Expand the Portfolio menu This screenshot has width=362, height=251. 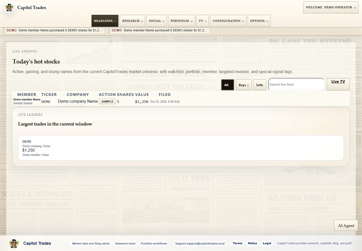[182, 21]
